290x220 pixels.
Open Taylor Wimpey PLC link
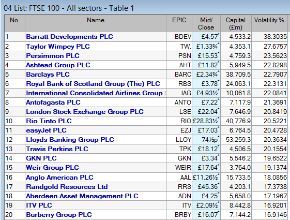tap(58, 46)
